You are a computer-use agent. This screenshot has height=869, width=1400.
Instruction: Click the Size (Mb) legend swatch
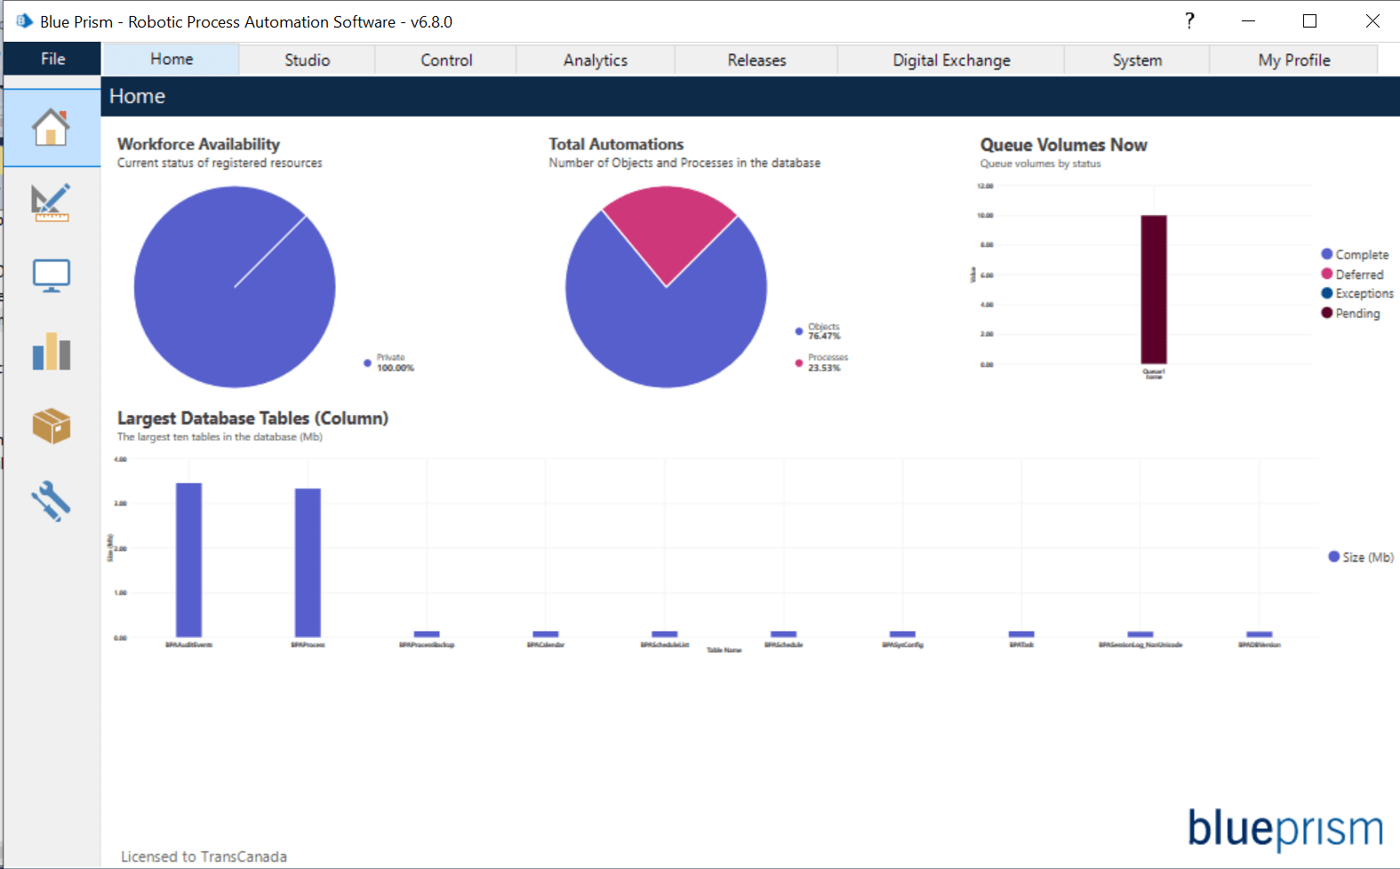(x=1334, y=556)
